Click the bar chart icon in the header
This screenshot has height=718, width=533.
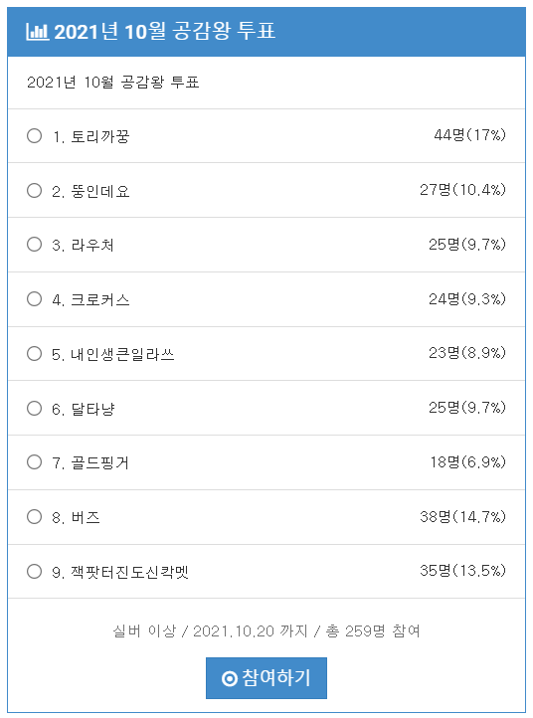[37, 32]
